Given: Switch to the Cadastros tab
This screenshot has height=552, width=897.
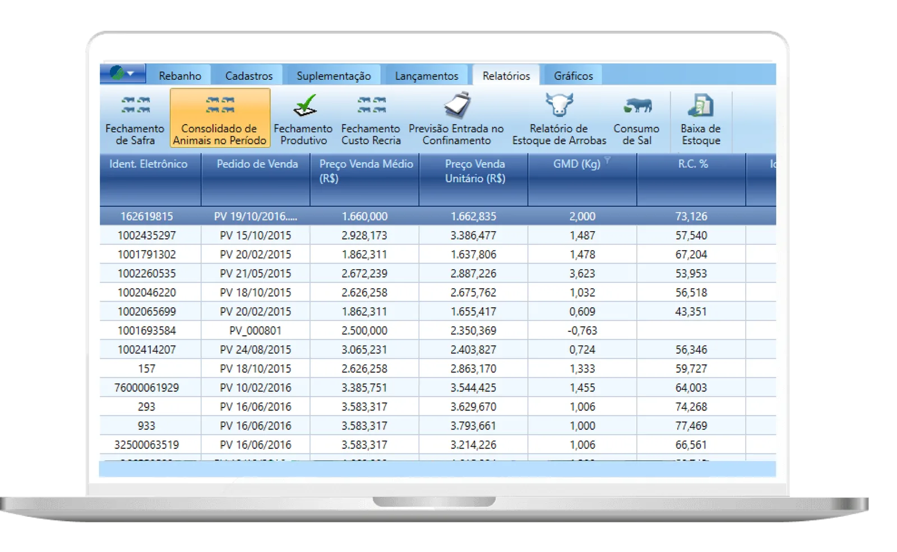Looking at the screenshot, I should point(248,76).
